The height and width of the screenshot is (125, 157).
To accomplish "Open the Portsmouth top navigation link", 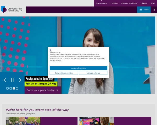I will tap(101, 3).
